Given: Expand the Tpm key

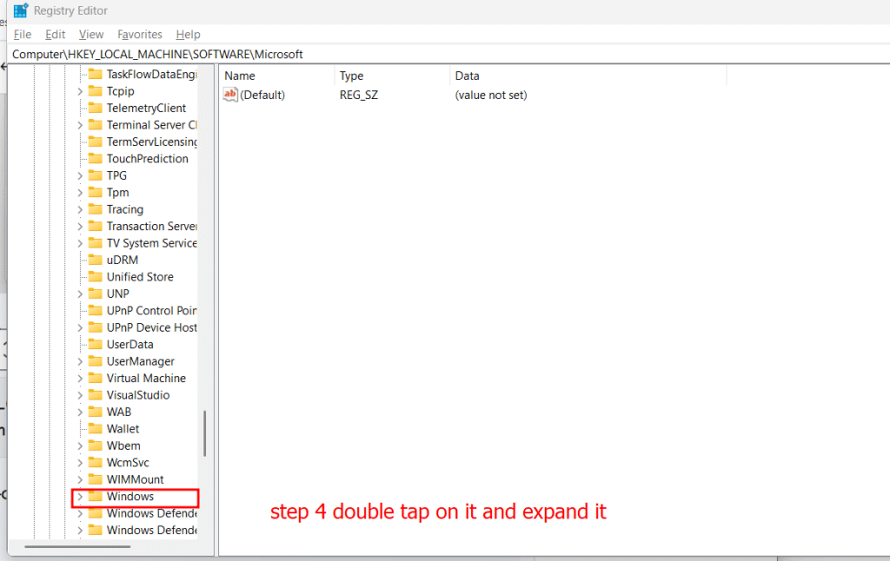Looking at the screenshot, I should [x=80, y=192].
